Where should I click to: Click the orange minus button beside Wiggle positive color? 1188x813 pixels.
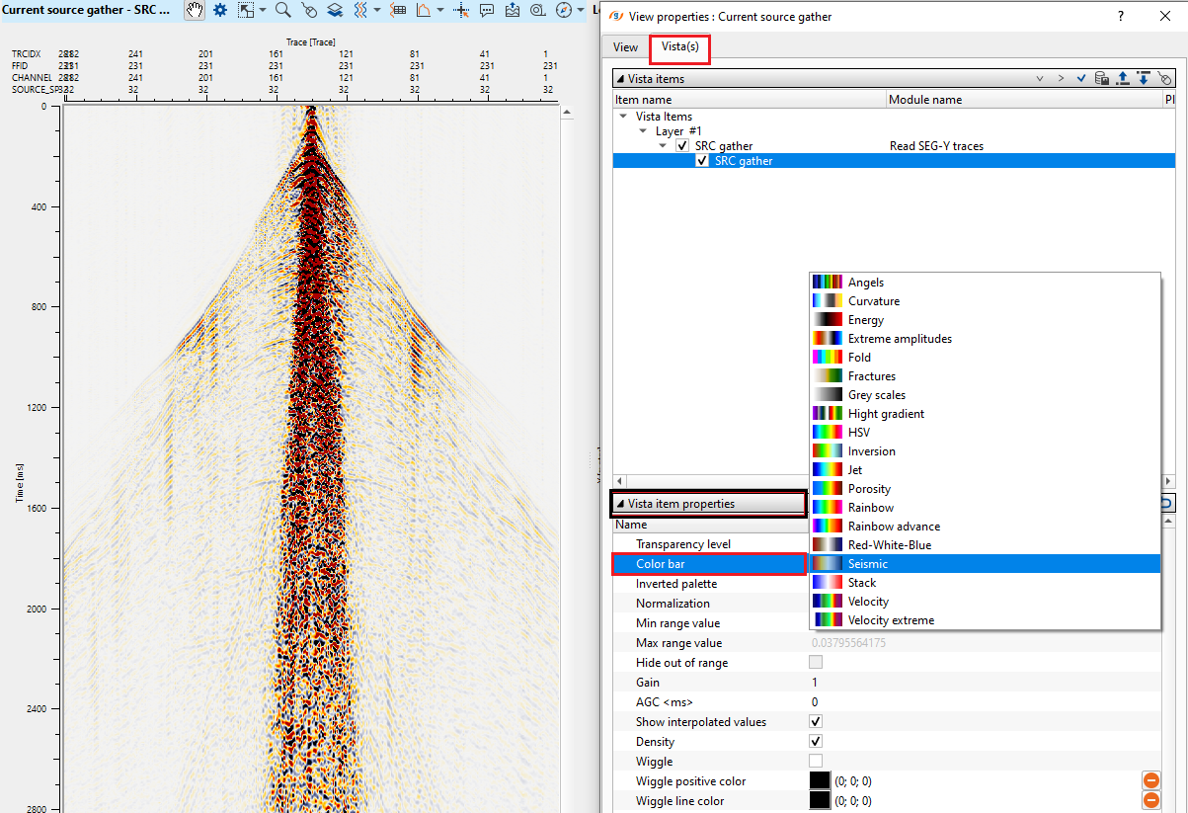pyautogui.click(x=1150, y=780)
